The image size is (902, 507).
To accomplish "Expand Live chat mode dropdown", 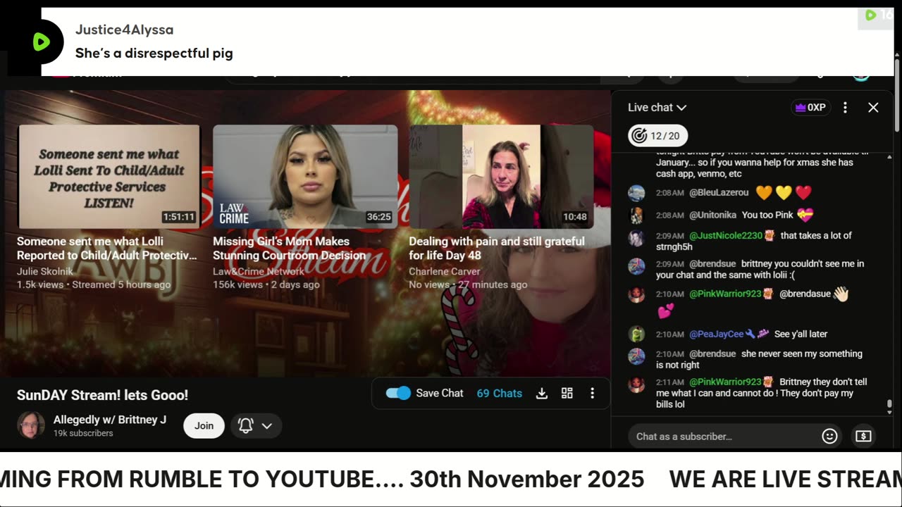I will pos(657,108).
